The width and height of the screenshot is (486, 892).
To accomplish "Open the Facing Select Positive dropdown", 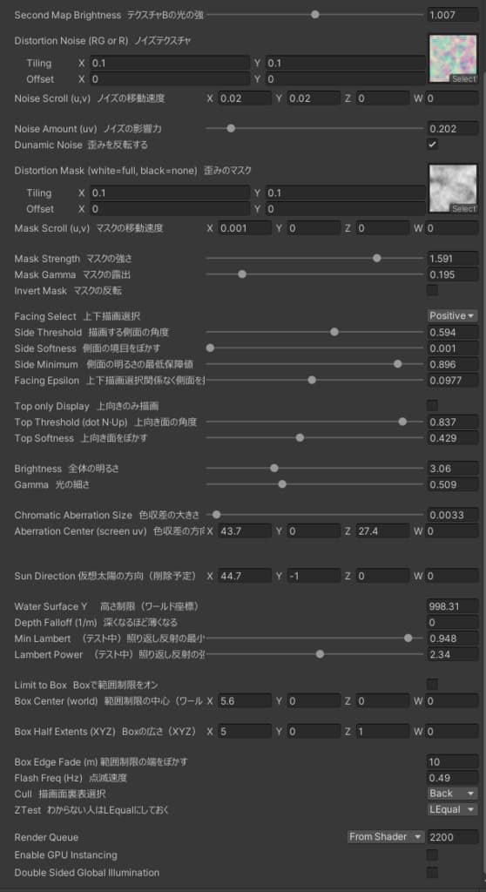I will (x=452, y=315).
